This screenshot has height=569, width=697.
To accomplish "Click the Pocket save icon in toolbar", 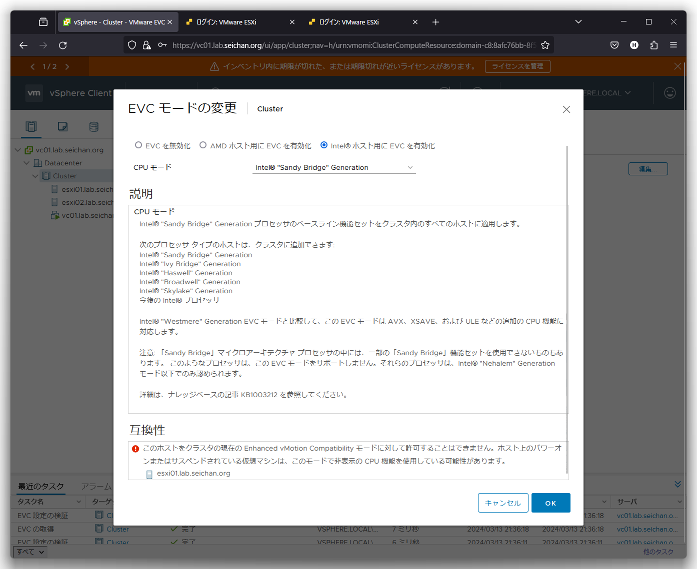I will pos(614,45).
